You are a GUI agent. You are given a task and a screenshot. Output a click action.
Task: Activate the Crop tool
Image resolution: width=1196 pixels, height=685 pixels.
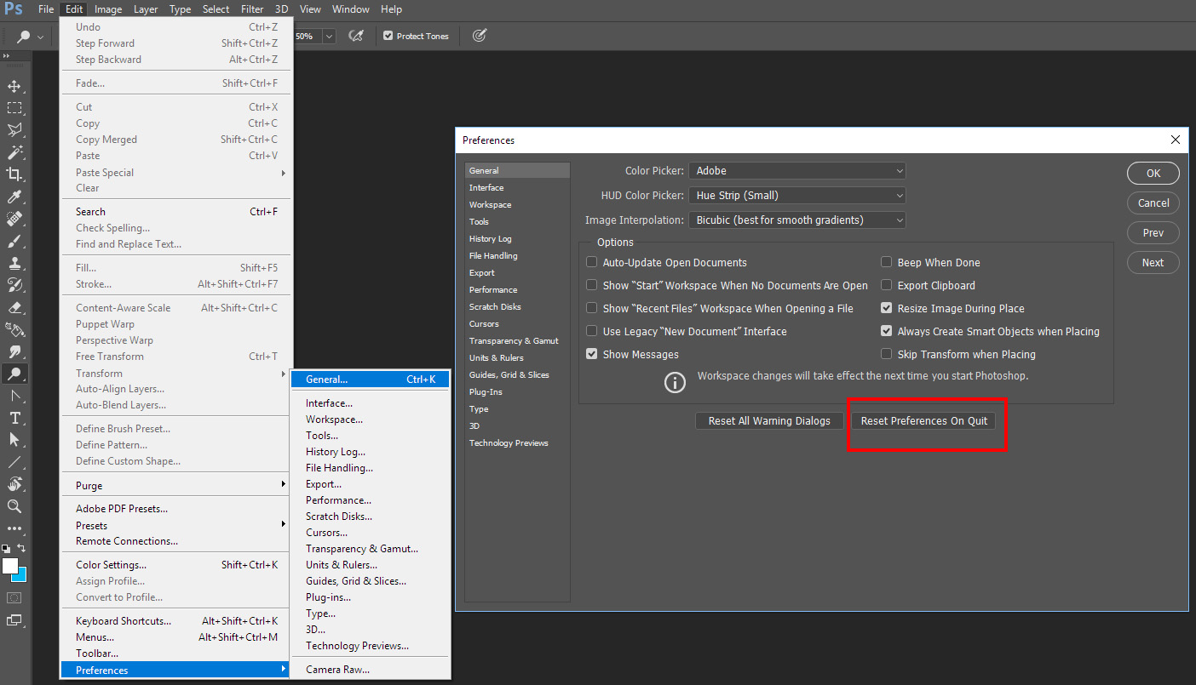pyautogui.click(x=15, y=174)
